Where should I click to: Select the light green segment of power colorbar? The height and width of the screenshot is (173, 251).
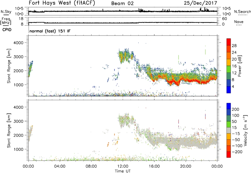[229, 69]
